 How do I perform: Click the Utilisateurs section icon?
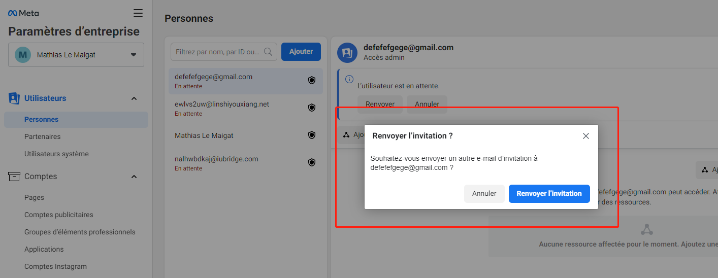coord(14,98)
